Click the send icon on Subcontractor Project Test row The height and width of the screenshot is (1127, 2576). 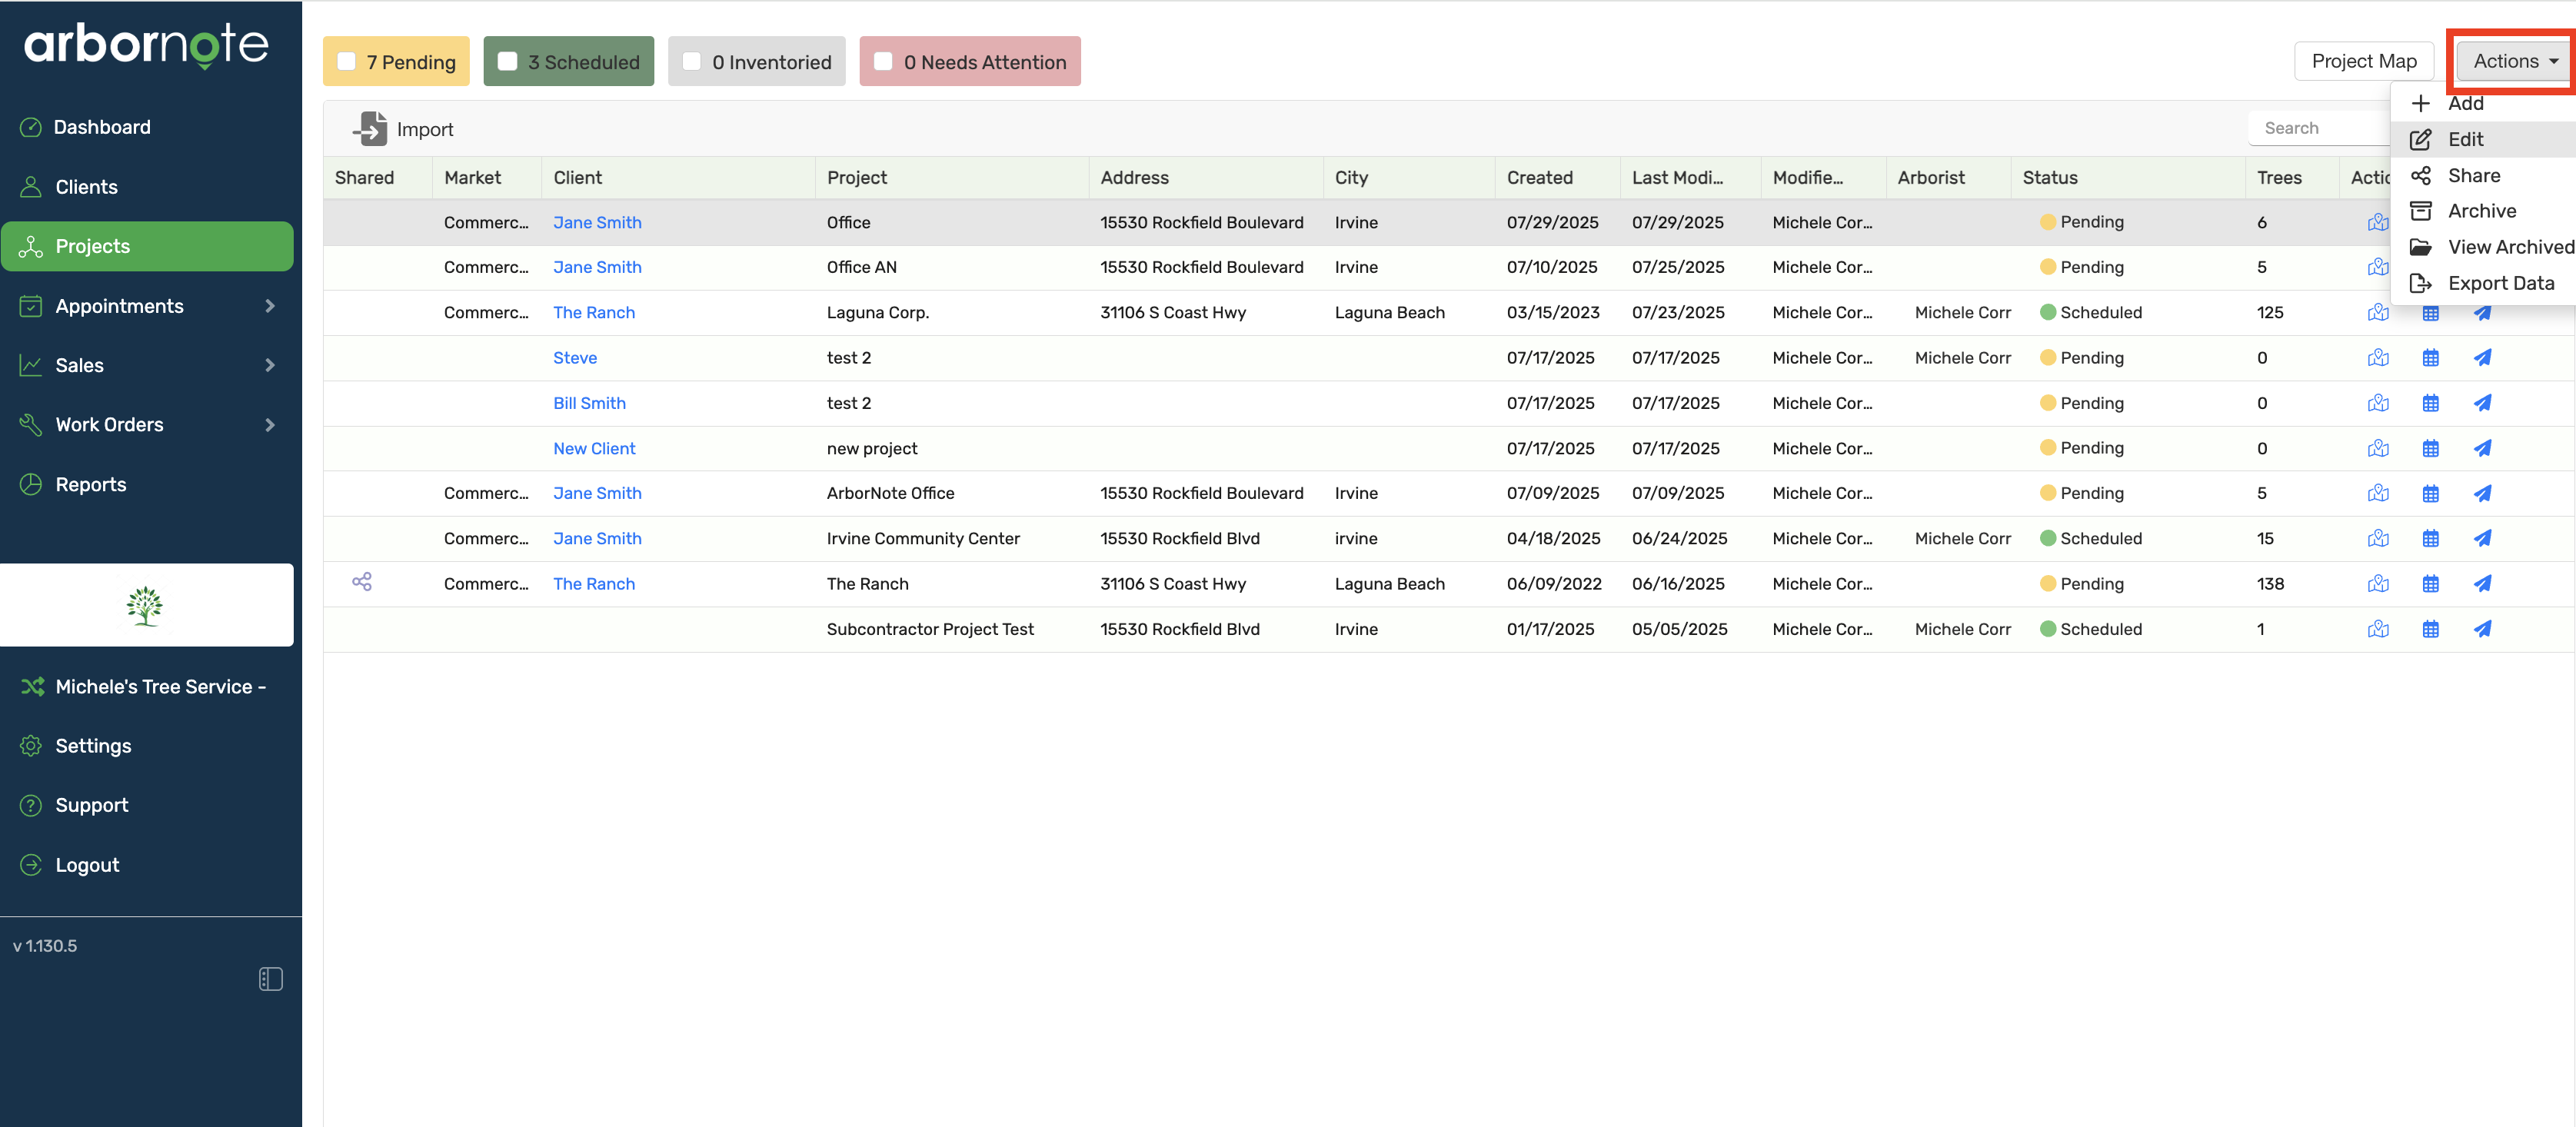(2482, 629)
